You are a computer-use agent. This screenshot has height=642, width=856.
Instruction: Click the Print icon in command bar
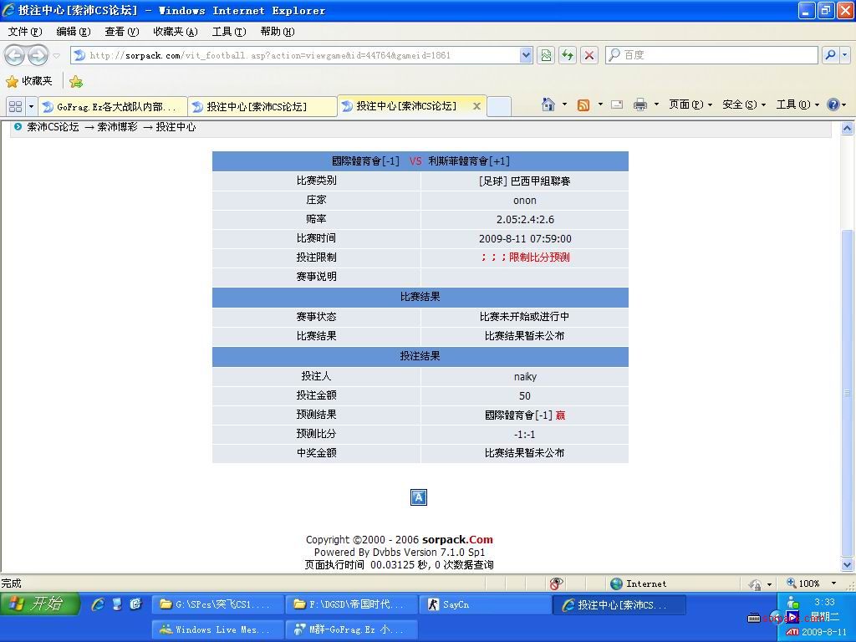point(640,104)
